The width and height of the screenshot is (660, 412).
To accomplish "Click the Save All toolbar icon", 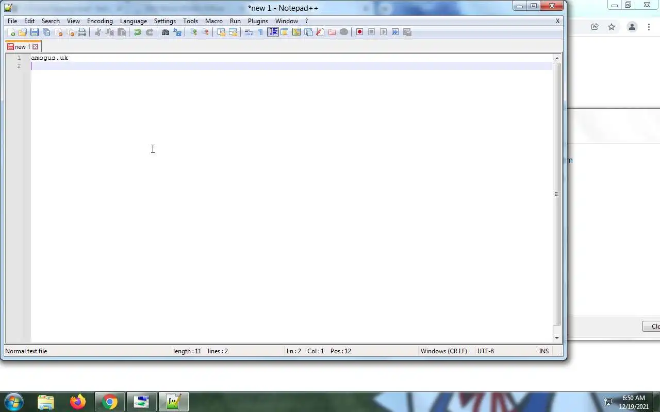I will [x=46, y=32].
